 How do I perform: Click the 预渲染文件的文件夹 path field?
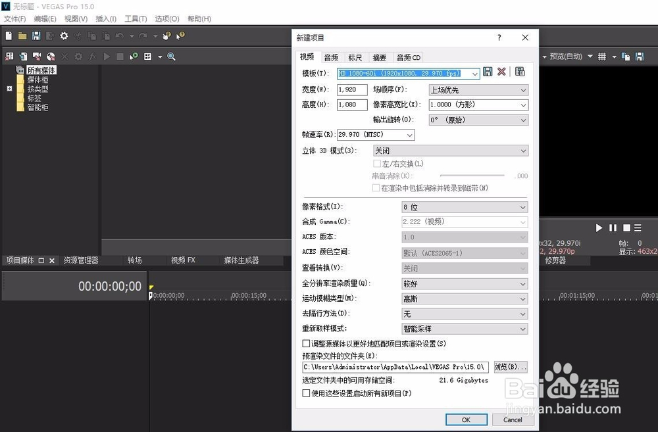pyautogui.click(x=395, y=367)
